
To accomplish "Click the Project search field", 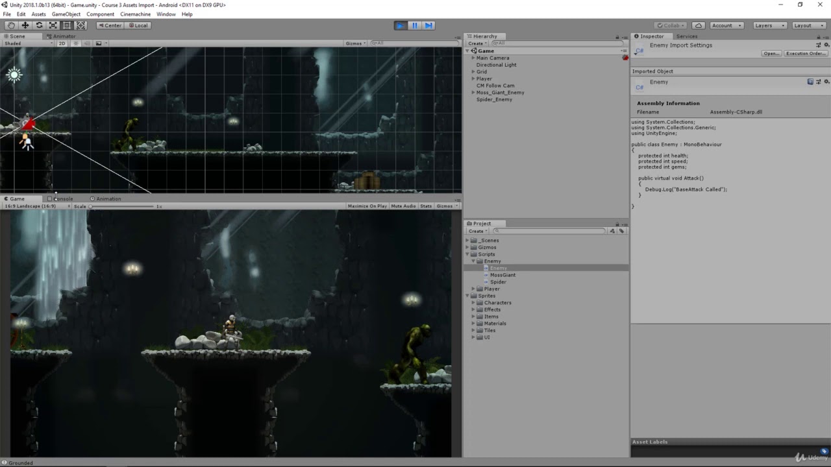I will (x=549, y=231).
